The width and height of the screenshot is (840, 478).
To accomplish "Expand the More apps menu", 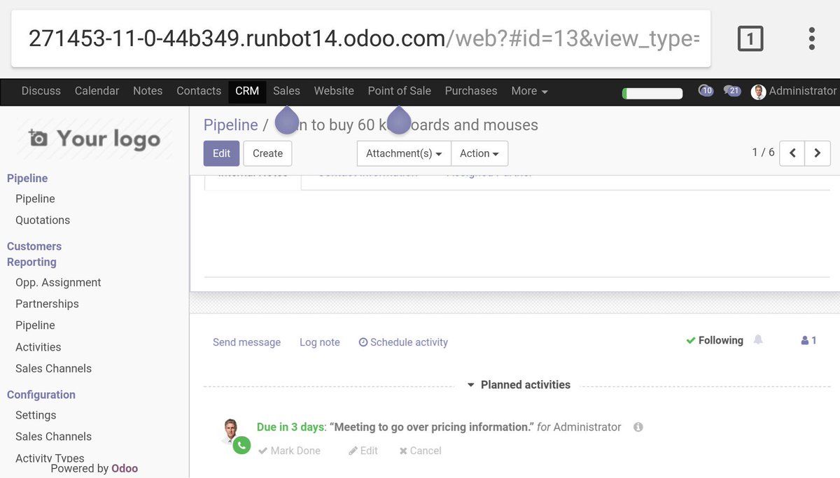I will tap(529, 91).
